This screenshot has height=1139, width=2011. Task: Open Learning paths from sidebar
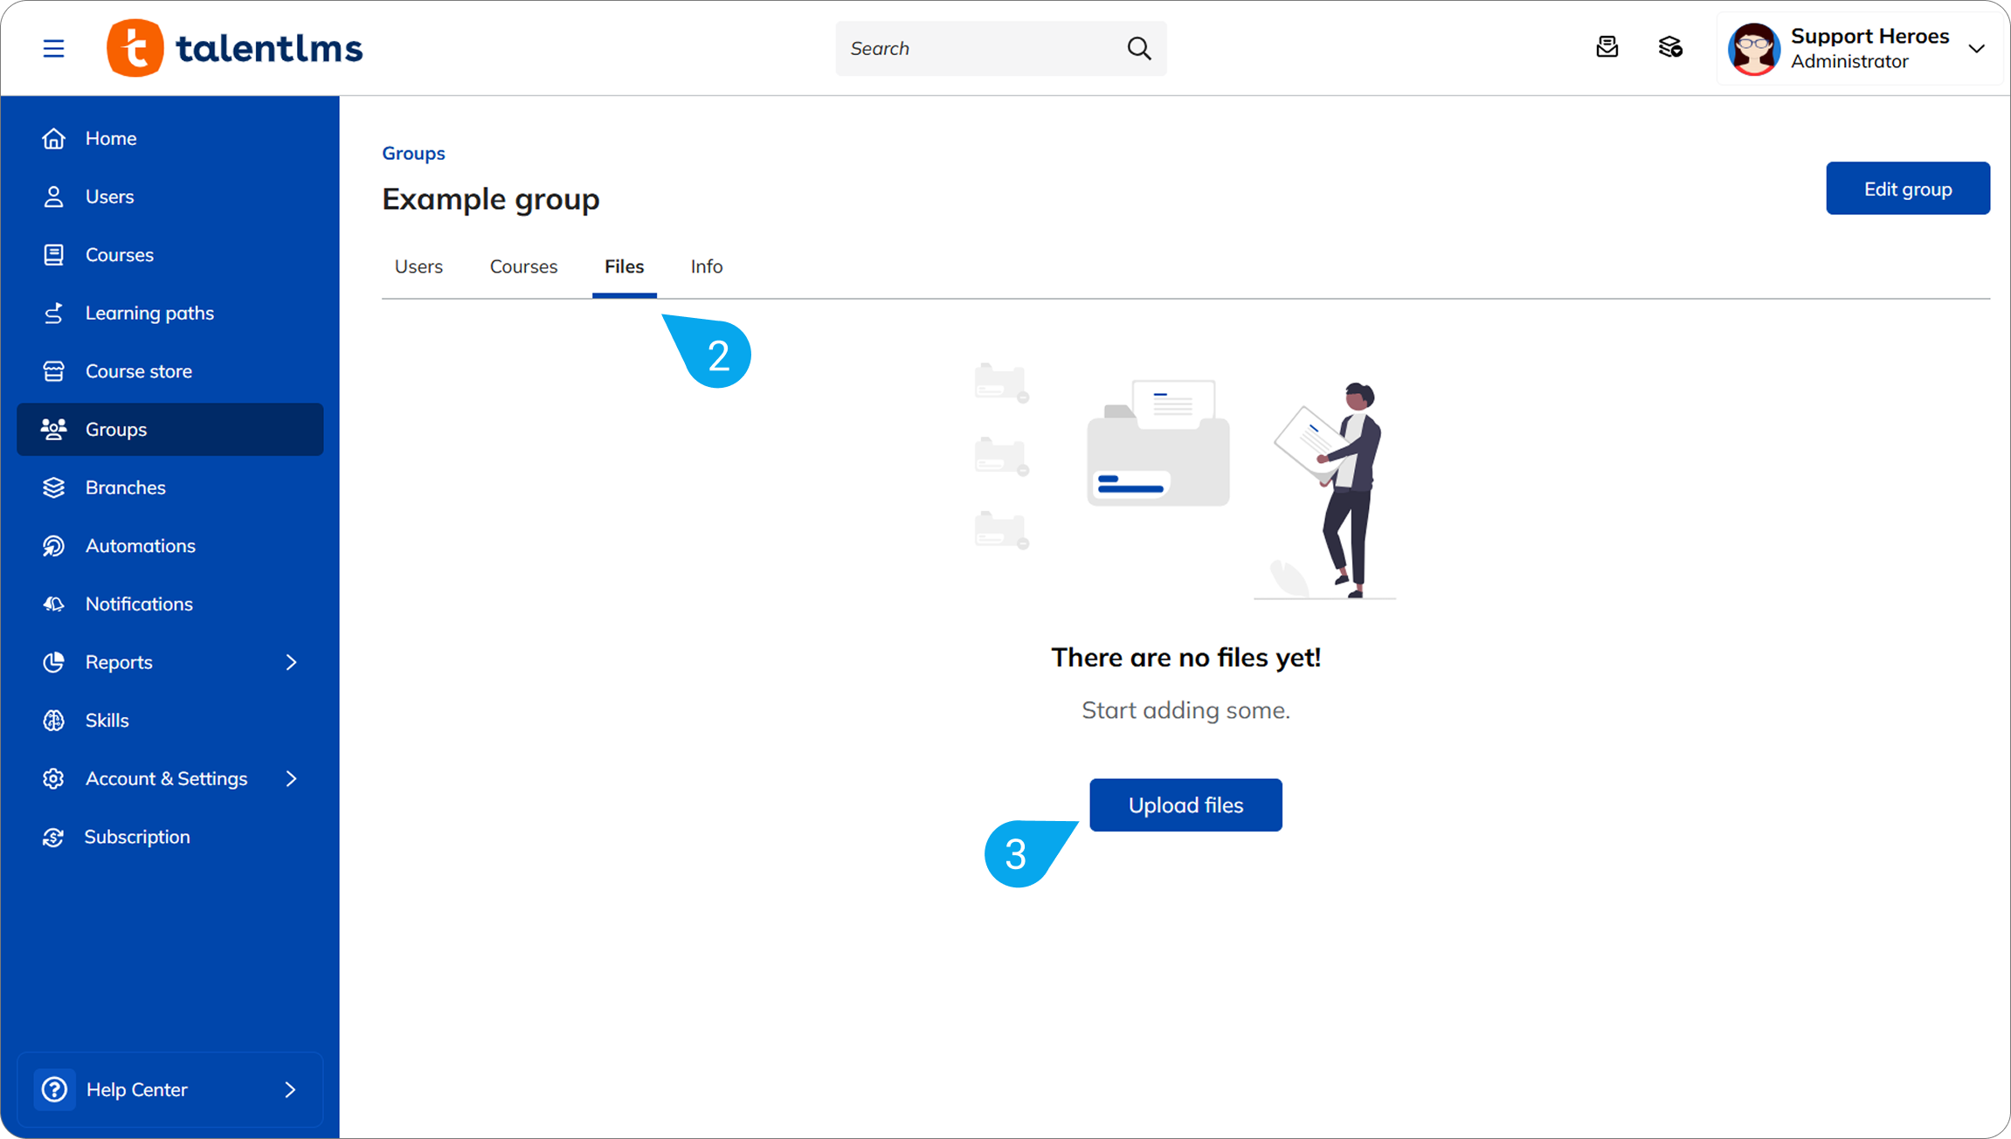click(149, 313)
